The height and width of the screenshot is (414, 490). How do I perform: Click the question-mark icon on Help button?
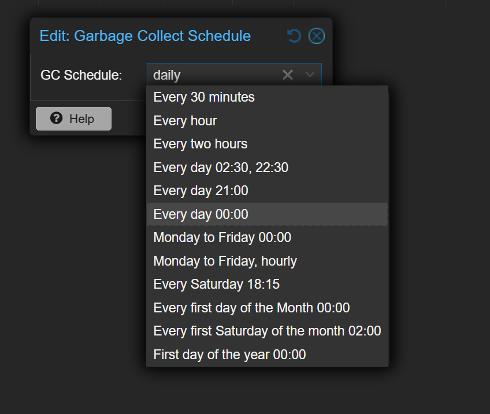55,118
